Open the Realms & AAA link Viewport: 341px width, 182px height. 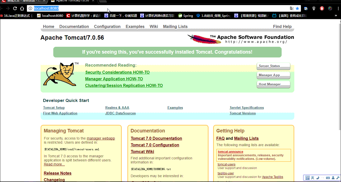[x=117, y=108]
